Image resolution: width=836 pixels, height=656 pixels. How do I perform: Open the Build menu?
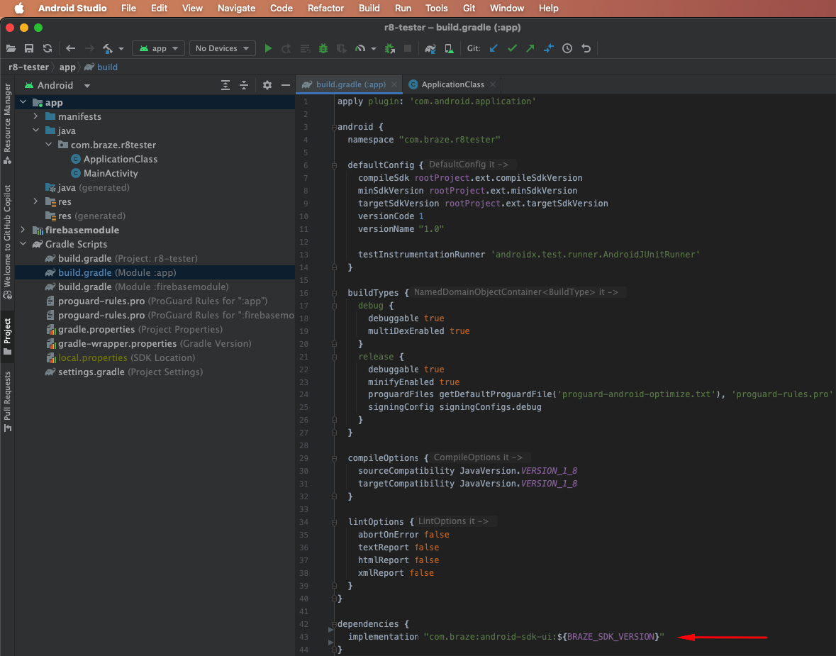369,8
